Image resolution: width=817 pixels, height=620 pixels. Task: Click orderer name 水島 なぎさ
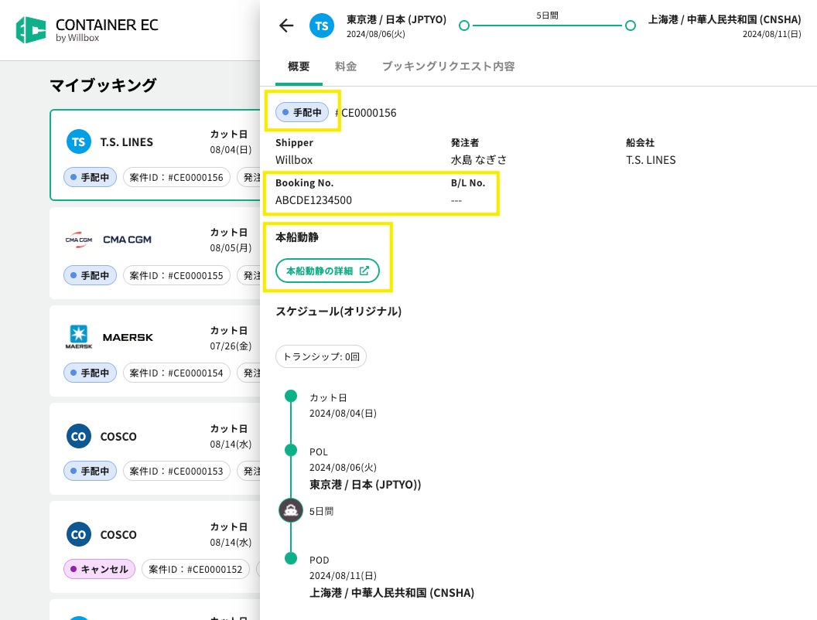click(478, 160)
